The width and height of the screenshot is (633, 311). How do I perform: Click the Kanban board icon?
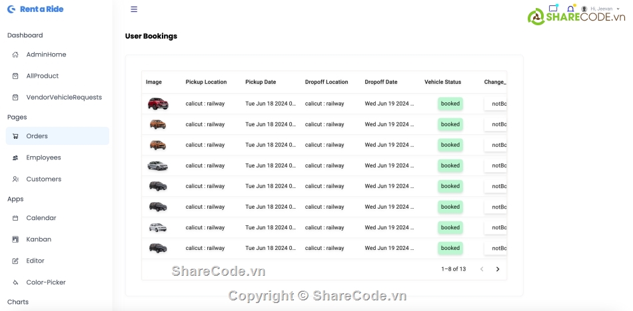(15, 239)
